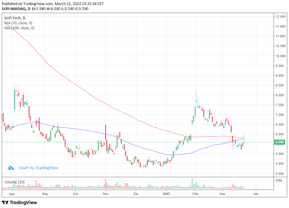Click the 12.000 price axis label
The height and width of the screenshot is (208, 289).
(x=280, y=17)
